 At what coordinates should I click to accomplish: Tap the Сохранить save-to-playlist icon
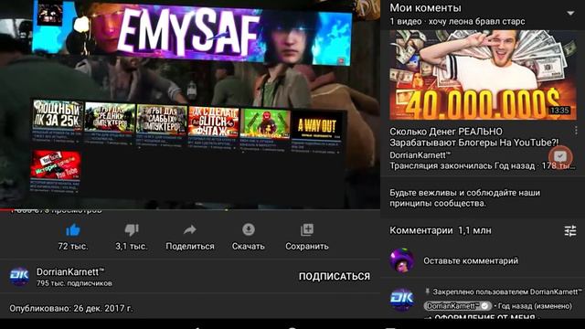point(307,229)
